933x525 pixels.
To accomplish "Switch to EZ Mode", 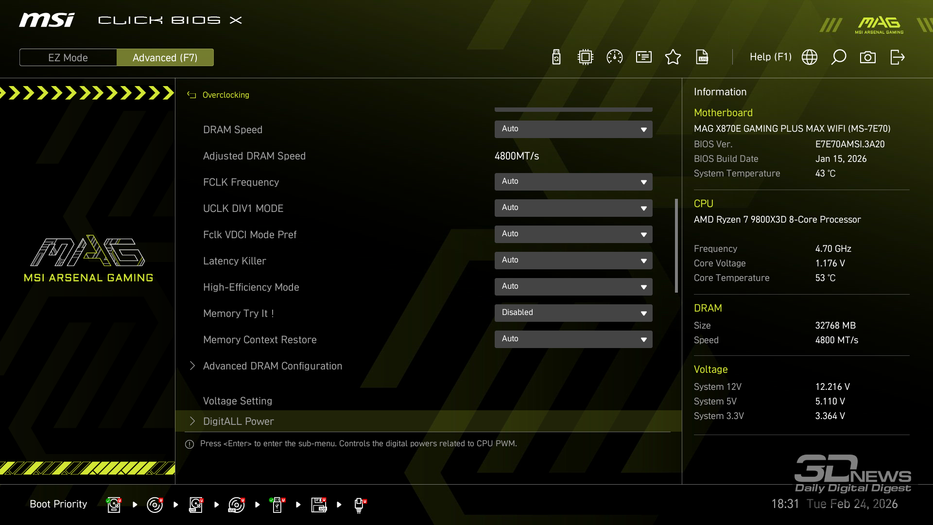I will 68,57.
